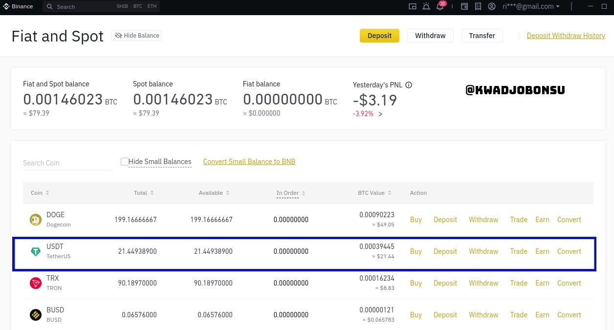This screenshot has height=330, width=614.
Task: Click the Binance logo in title bar
Action: (x=19, y=6)
